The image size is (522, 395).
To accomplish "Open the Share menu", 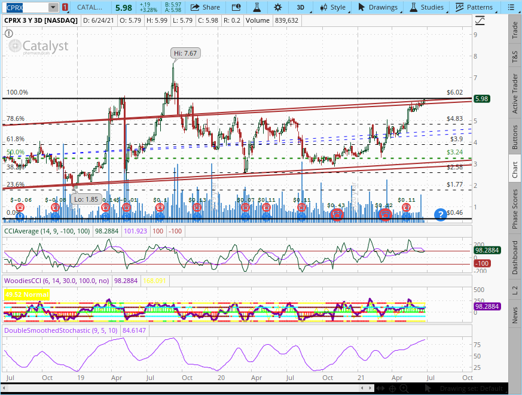I will [205, 7].
